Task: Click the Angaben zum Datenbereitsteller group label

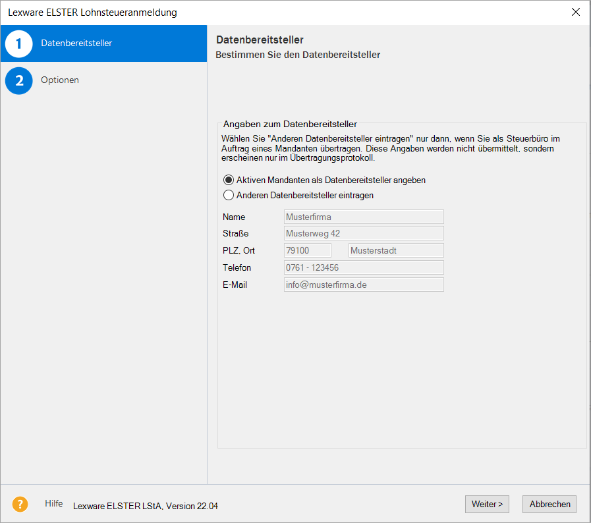Action: (x=290, y=124)
